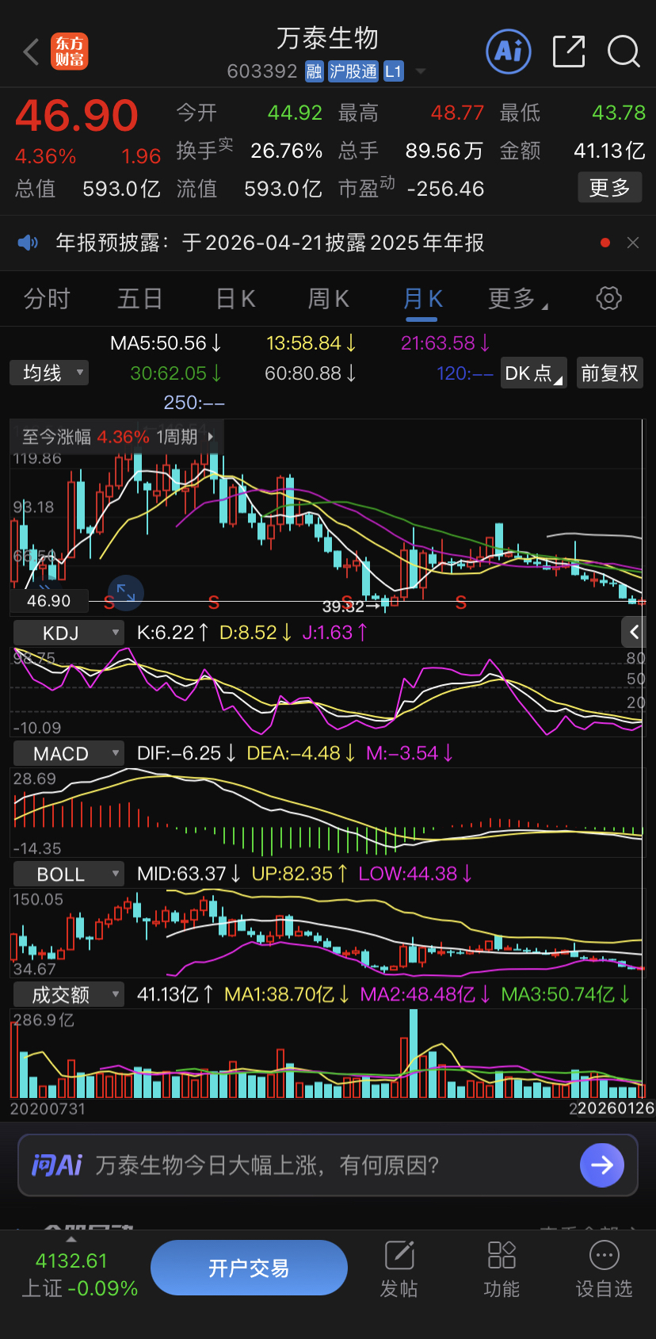Go back using the left arrow
The image size is (656, 1339).
click(x=31, y=52)
